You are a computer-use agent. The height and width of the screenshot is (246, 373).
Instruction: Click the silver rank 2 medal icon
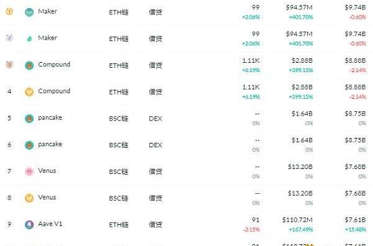pos(9,38)
